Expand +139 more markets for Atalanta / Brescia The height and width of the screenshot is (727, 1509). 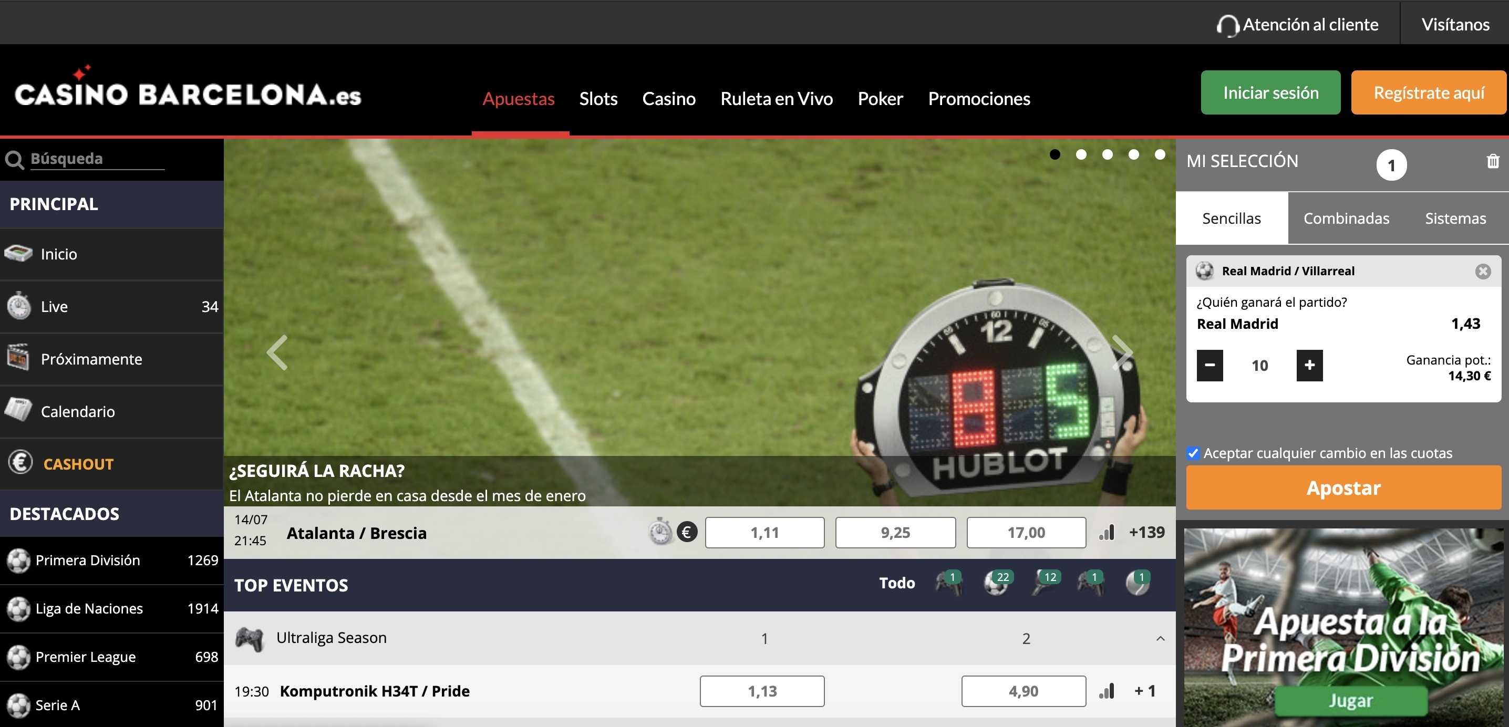(1146, 532)
